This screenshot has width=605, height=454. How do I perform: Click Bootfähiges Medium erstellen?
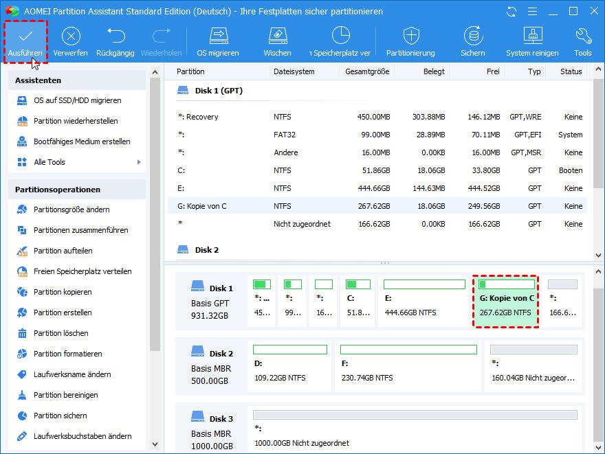(82, 141)
